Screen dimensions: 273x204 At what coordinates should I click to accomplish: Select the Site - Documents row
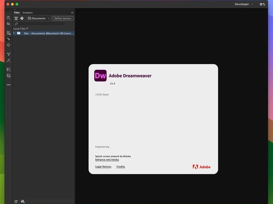44,33
